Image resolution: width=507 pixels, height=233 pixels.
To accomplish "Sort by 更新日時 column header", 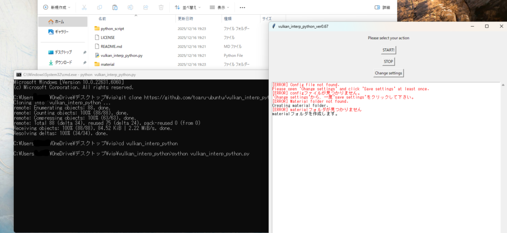I will point(185,18).
